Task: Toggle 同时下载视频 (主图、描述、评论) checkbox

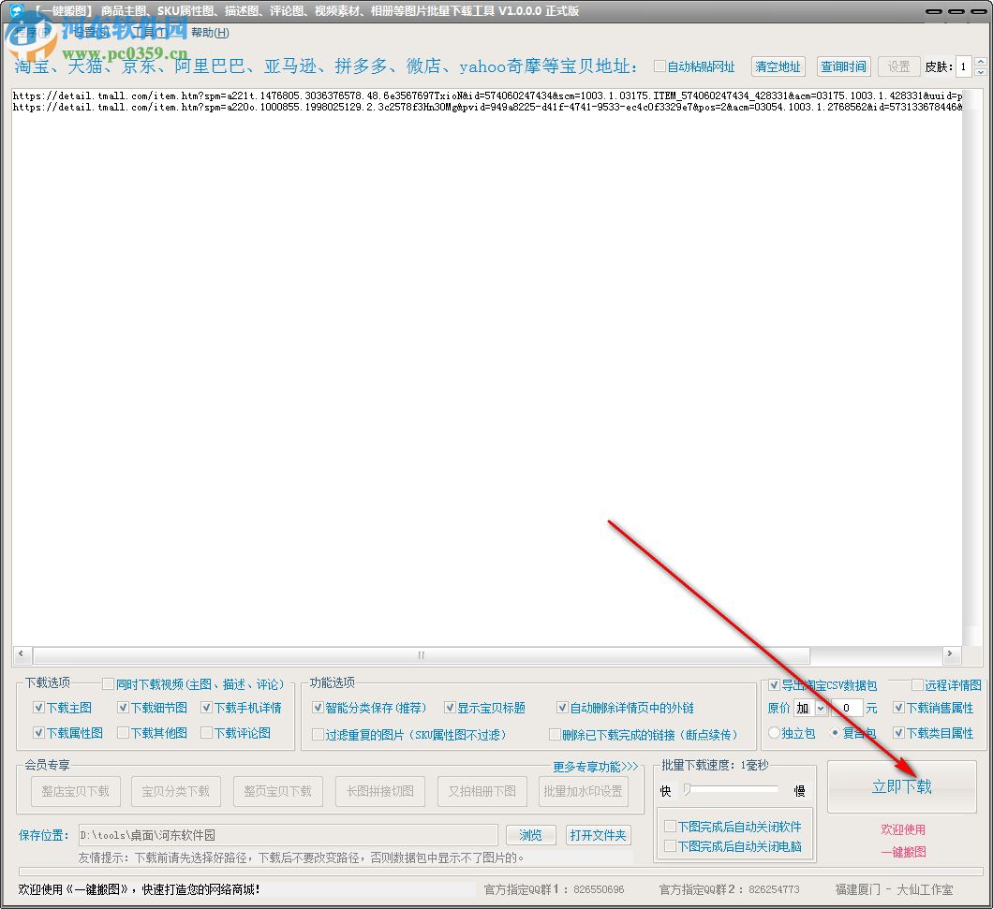Action: [108, 684]
